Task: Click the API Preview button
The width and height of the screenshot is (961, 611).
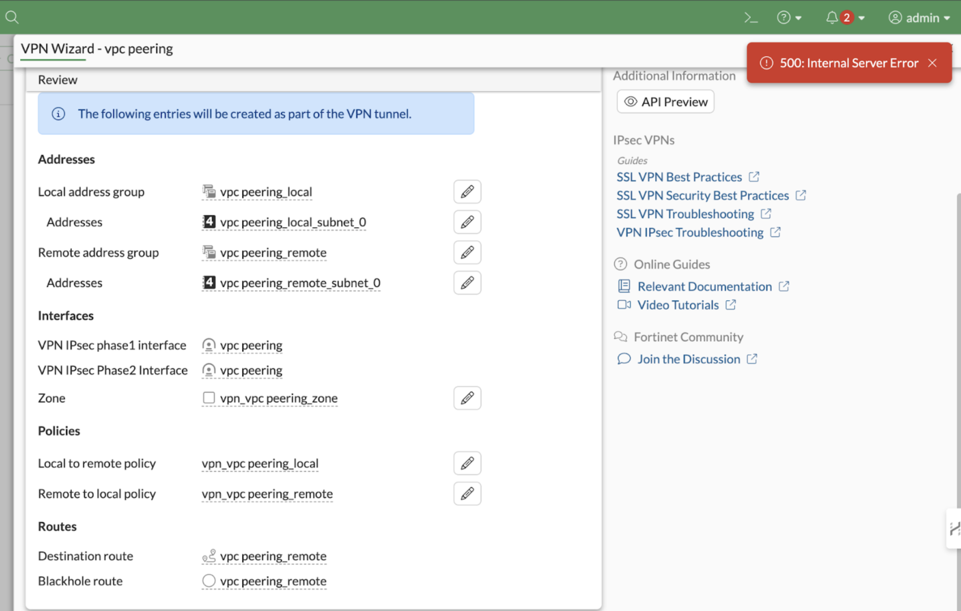Action: (x=665, y=102)
